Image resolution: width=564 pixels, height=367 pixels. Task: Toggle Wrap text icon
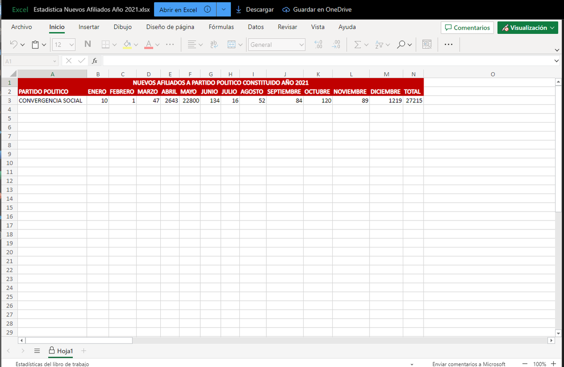tap(214, 45)
